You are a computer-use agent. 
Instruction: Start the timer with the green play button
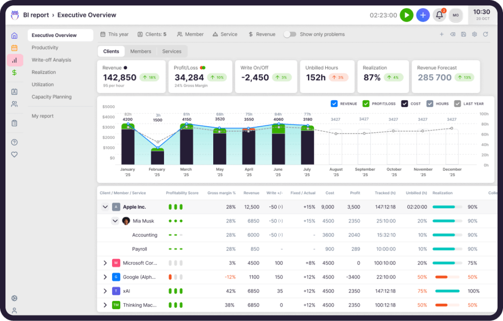406,15
